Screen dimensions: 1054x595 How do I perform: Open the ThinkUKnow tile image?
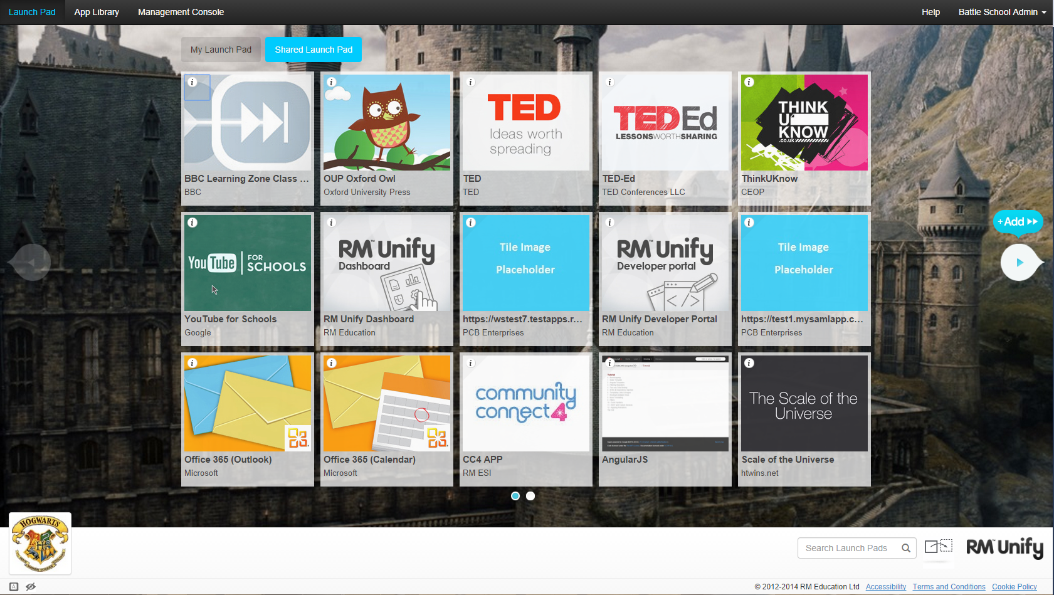tap(804, 122)
